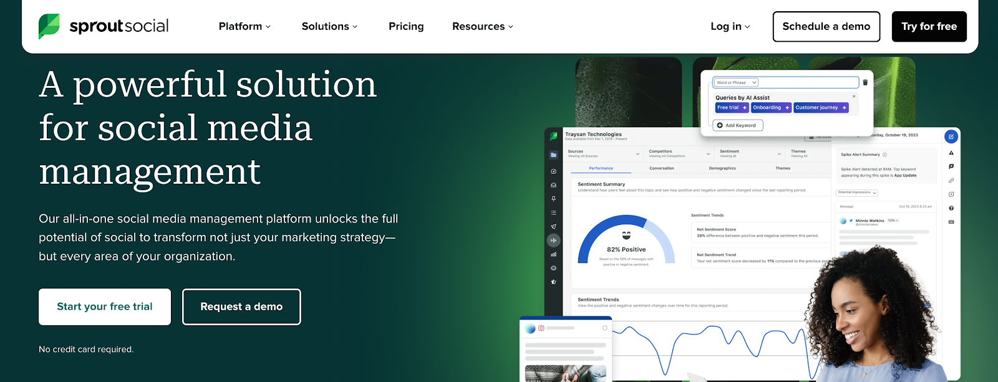The image size is (998, 382).
Task: Click the trash icon beside the query field
Action: [x=865, y=82]
